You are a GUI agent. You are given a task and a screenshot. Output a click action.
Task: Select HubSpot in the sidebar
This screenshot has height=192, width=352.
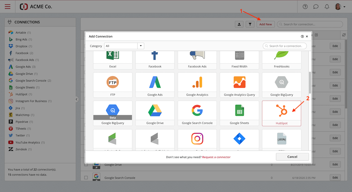pos(20,94)
